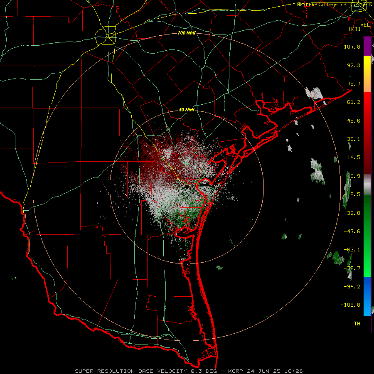Click the 61.2 legend value
374x374 pixels.
pos(354,102)
